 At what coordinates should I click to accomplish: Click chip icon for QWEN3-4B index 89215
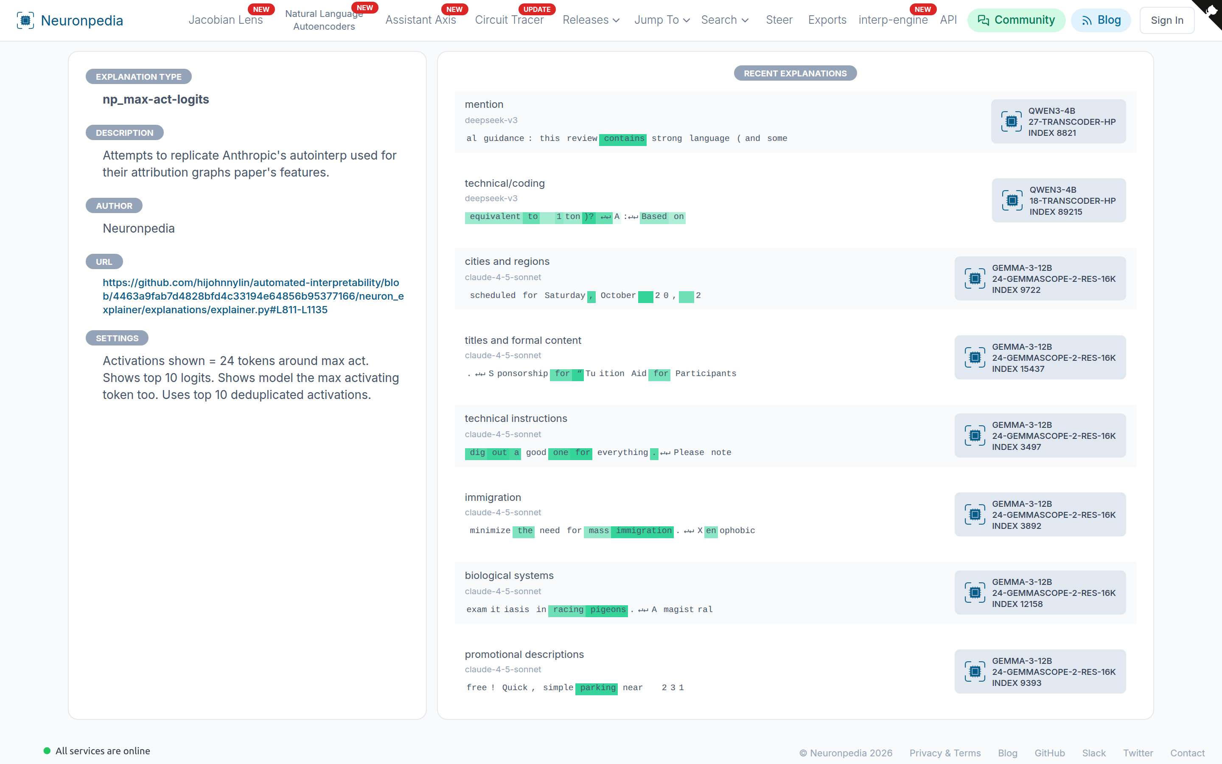[1012, 200]
